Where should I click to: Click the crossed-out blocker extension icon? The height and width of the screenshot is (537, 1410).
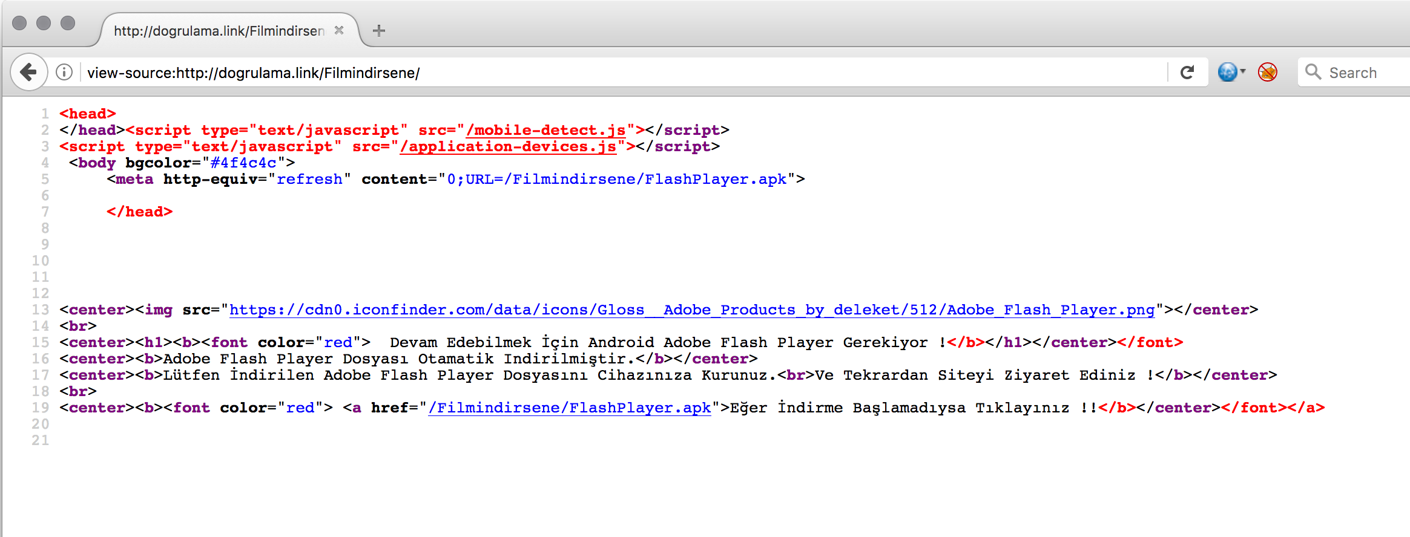pos(1267,72)
